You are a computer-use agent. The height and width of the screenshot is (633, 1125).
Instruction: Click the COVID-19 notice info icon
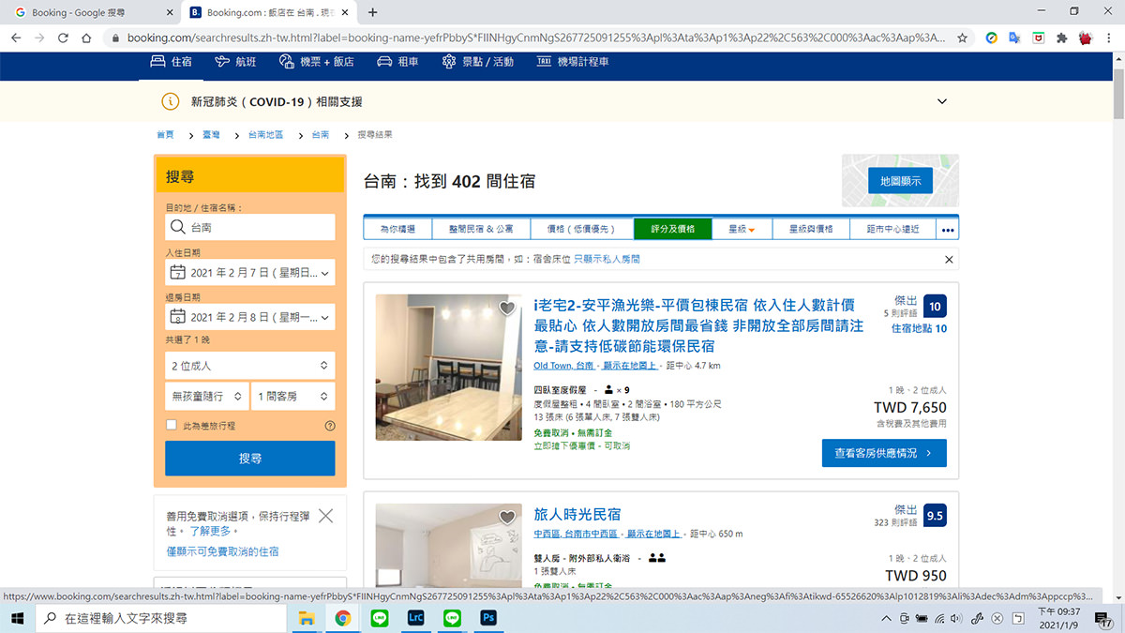170,101
